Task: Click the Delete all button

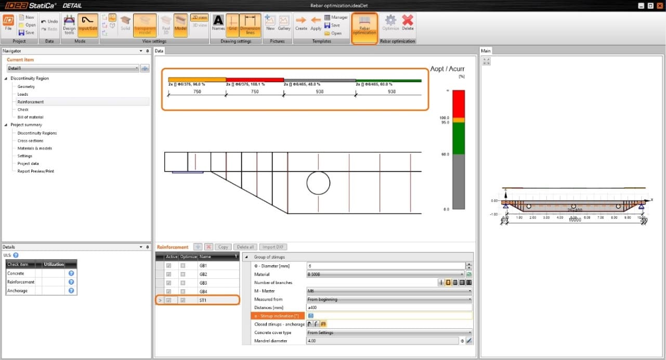Action: tap(244, 247)
